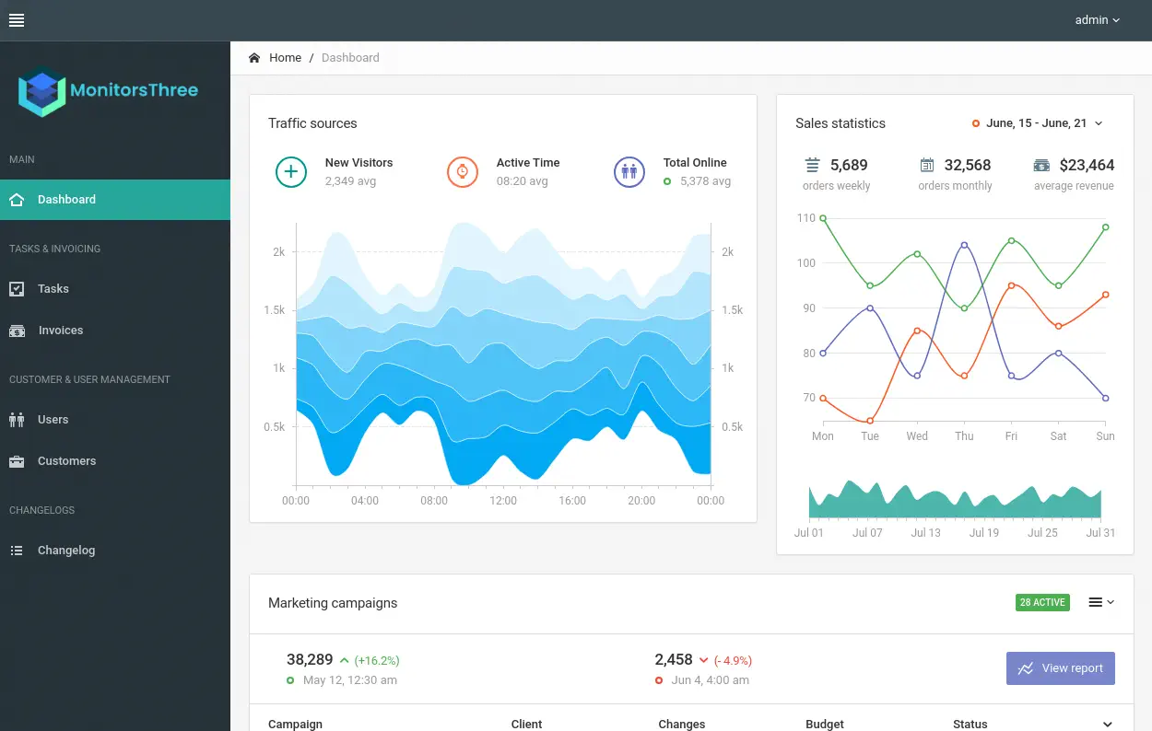Screen dimensions: 1152x731
Task: Click the orders weekly list icon
Action: (812, 166)
